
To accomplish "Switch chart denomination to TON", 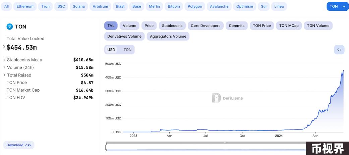I will coord(127,50).
